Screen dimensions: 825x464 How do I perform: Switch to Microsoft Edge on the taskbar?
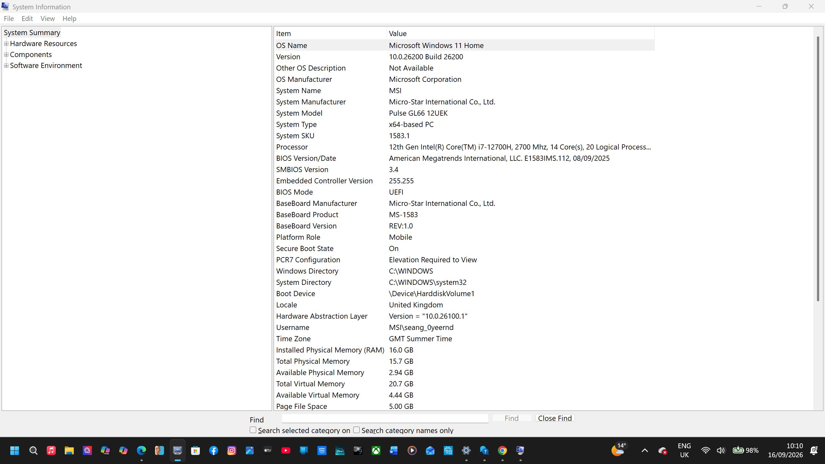click(141, 450)
